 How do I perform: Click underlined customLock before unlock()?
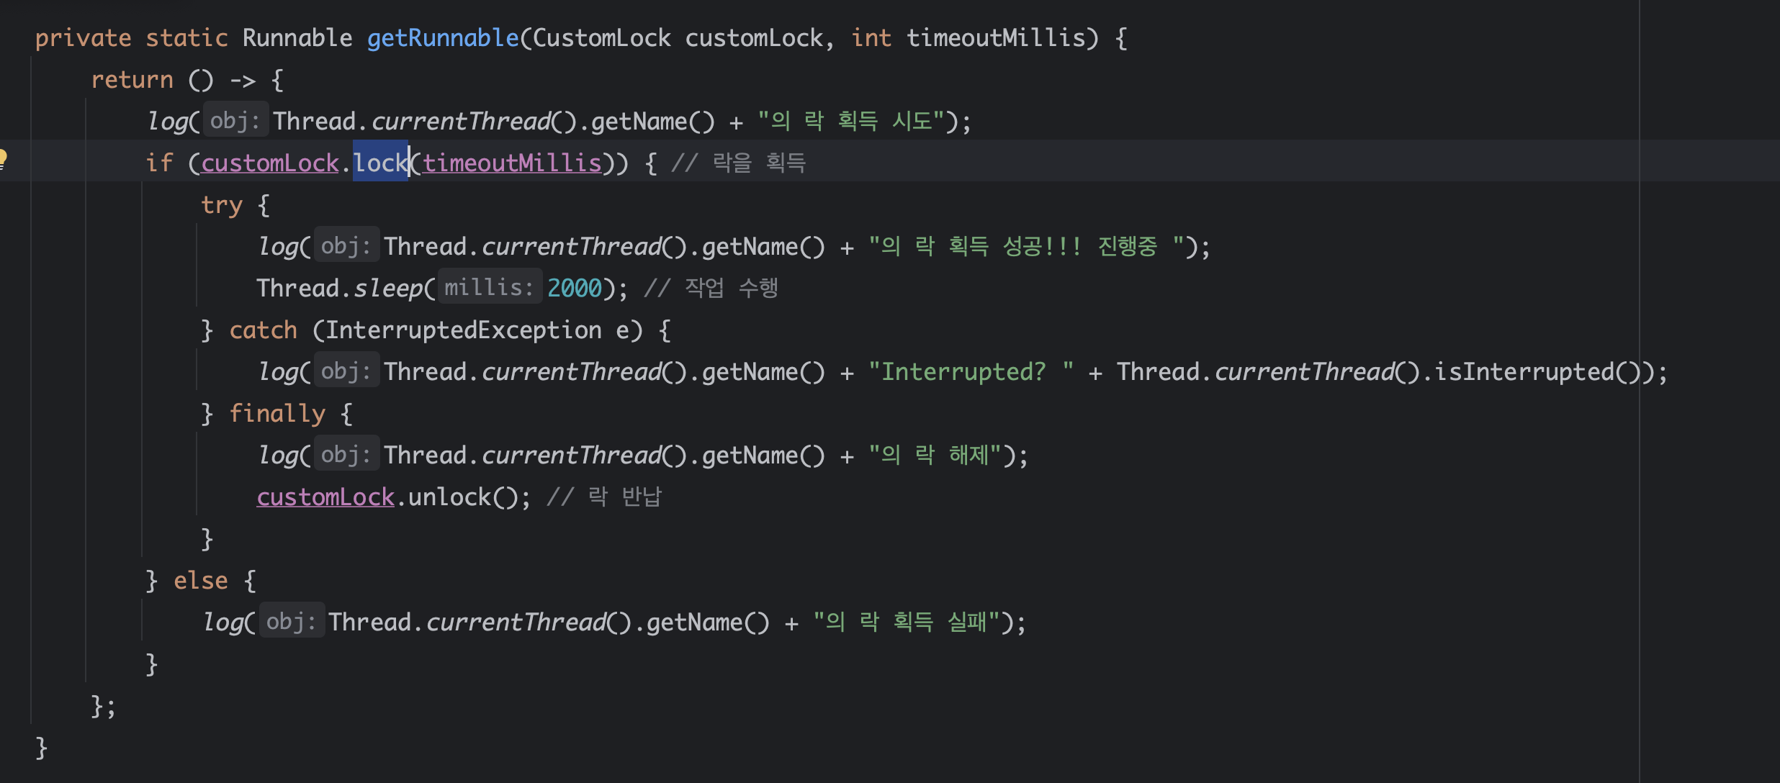[x=325, y=497]
